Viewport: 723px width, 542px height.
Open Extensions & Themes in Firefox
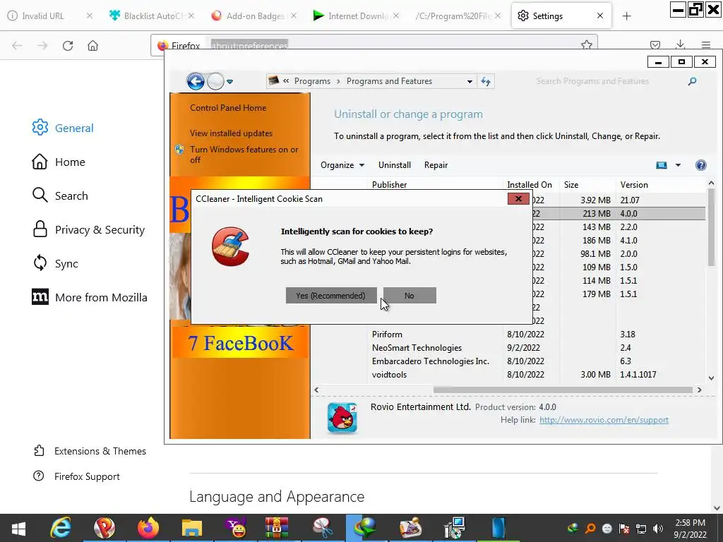point(90,451)
